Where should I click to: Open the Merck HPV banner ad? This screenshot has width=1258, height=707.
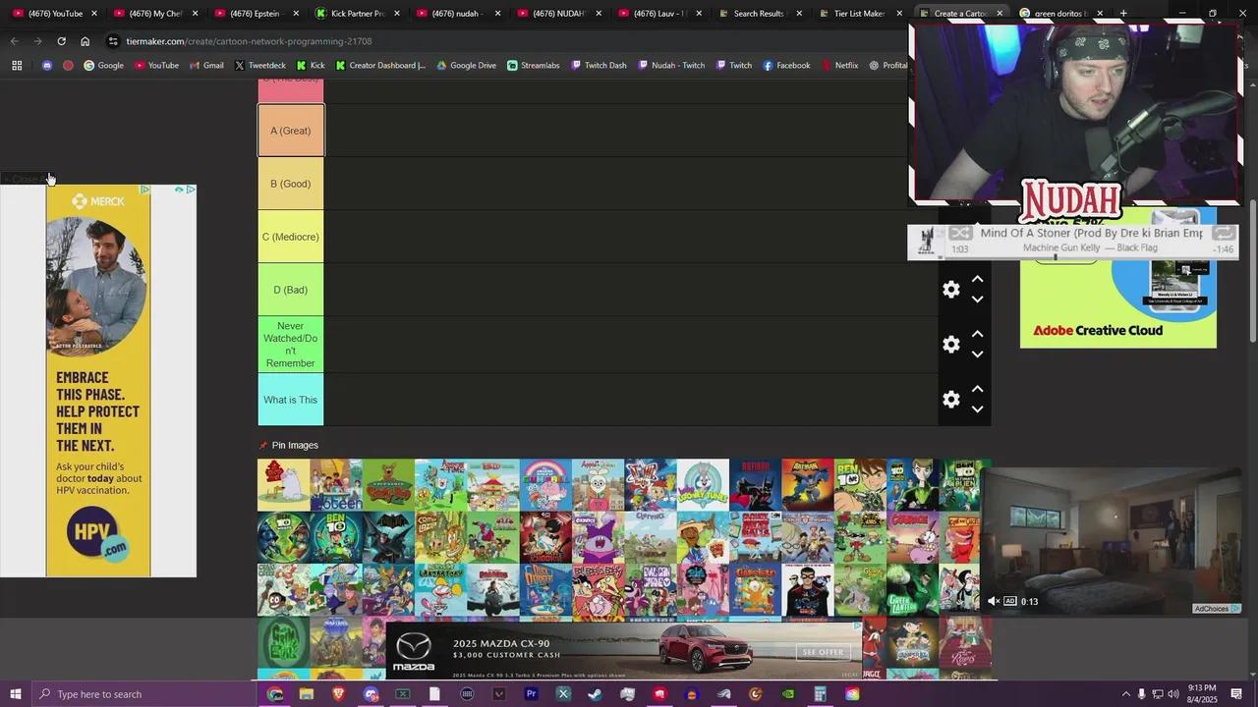[x=98, y=381]
